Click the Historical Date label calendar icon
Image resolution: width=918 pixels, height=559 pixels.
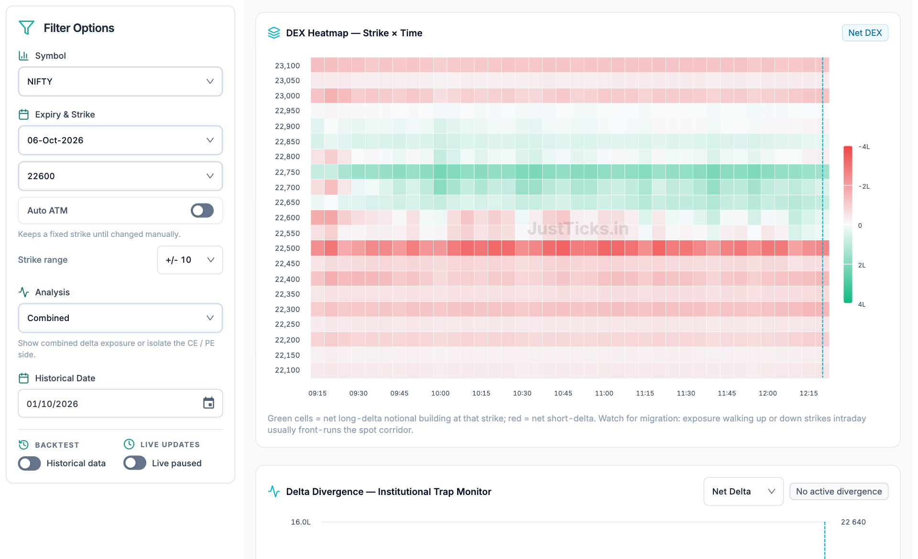23,378
